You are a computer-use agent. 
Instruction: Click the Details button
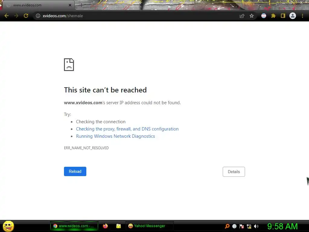point(234,172)
